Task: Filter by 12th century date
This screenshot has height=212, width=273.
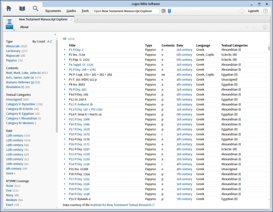Action: [x=15, y=135]
